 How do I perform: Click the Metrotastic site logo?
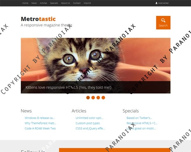(38, 19)
